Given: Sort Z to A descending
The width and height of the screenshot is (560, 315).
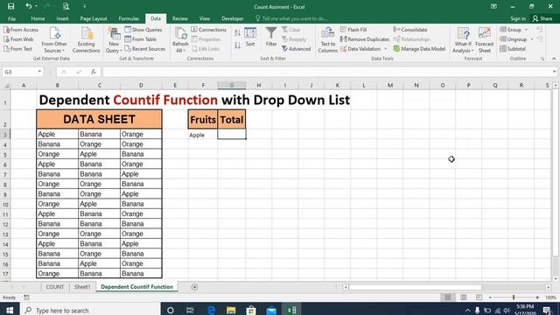Looking at the screenshot, I should 237,45.
